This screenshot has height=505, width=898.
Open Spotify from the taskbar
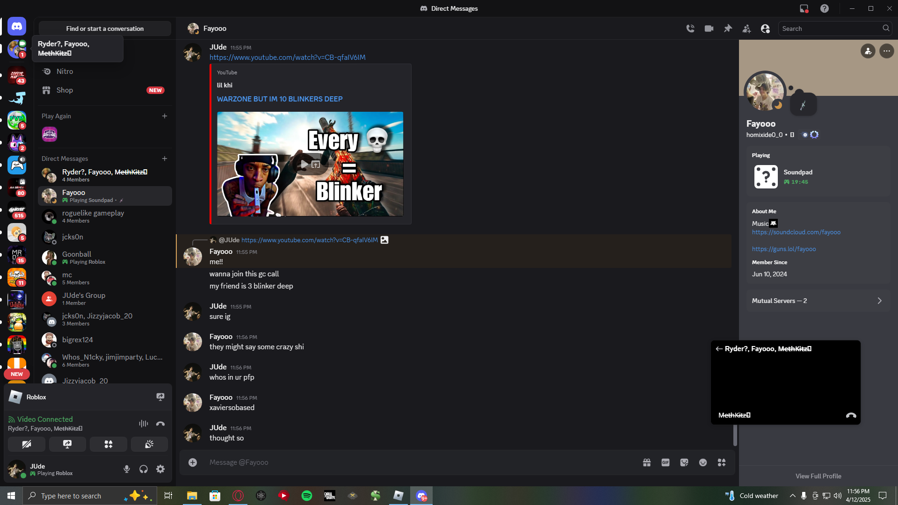(307, 496)
